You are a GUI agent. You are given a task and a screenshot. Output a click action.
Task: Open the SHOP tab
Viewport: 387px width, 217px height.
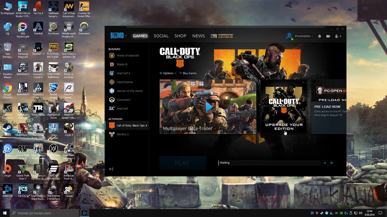point(180,36)
